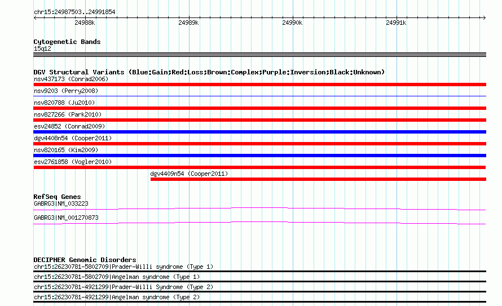Select Angelman syndrome (Type 2) entry
This screenshot has height=306, width=502.
(117, 298)
